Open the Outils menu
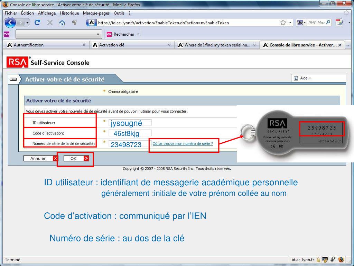The width and height of the screenshot is (354, 266). click(x=119, y=13)
